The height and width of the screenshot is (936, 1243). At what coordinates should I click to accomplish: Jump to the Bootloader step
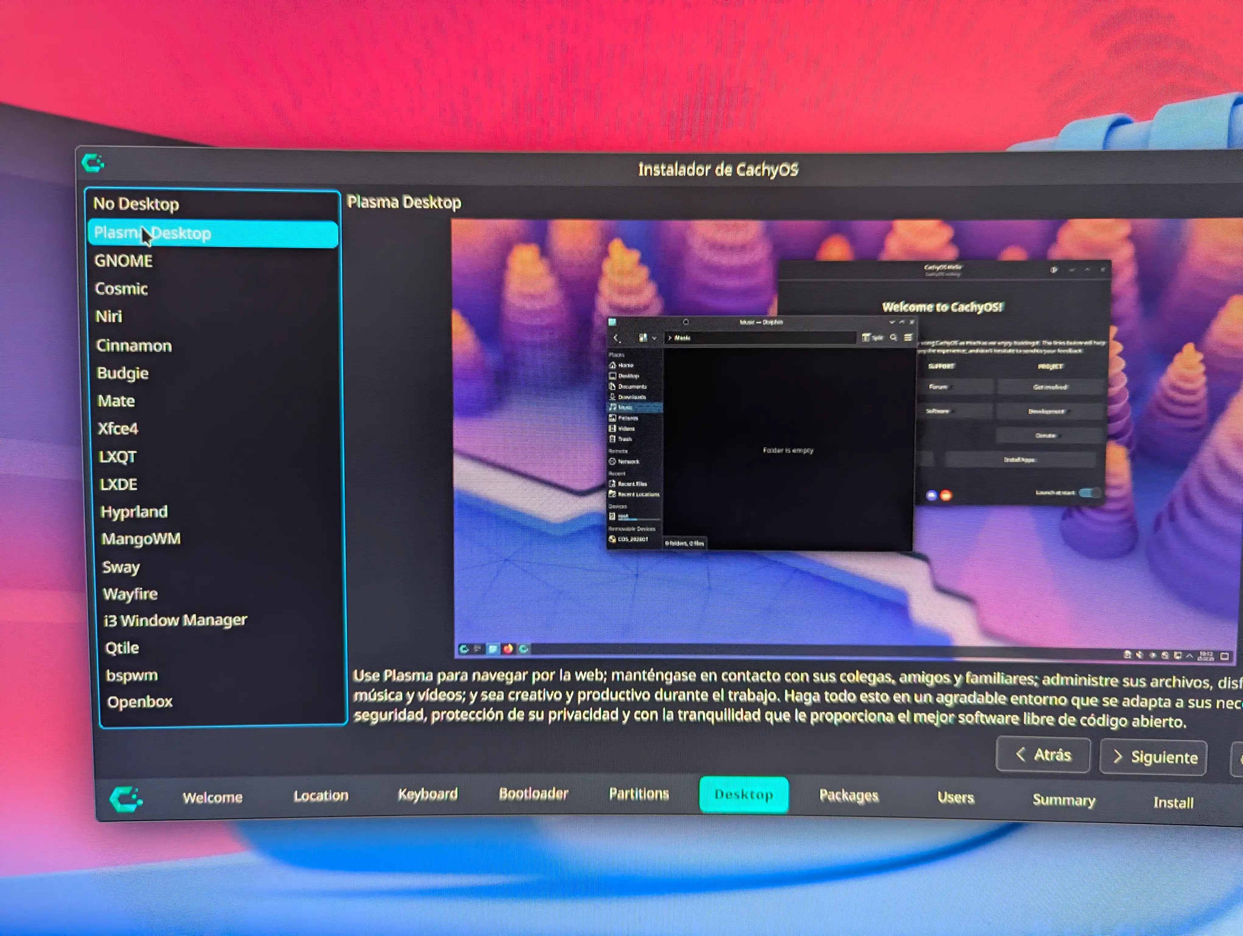click(533, 793)
